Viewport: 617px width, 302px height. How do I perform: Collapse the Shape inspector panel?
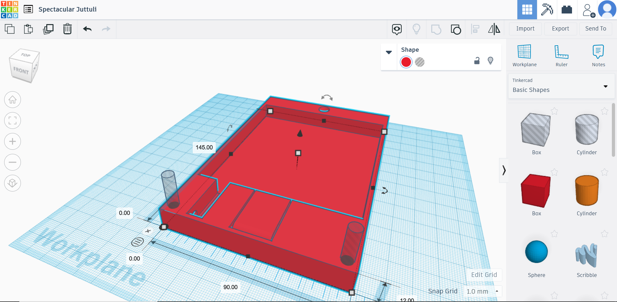[389, 52]
